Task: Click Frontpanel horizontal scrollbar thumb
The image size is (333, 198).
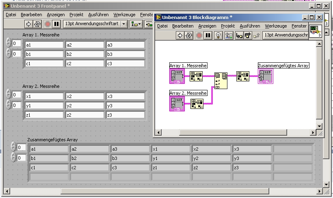Action: pos(165,191)
